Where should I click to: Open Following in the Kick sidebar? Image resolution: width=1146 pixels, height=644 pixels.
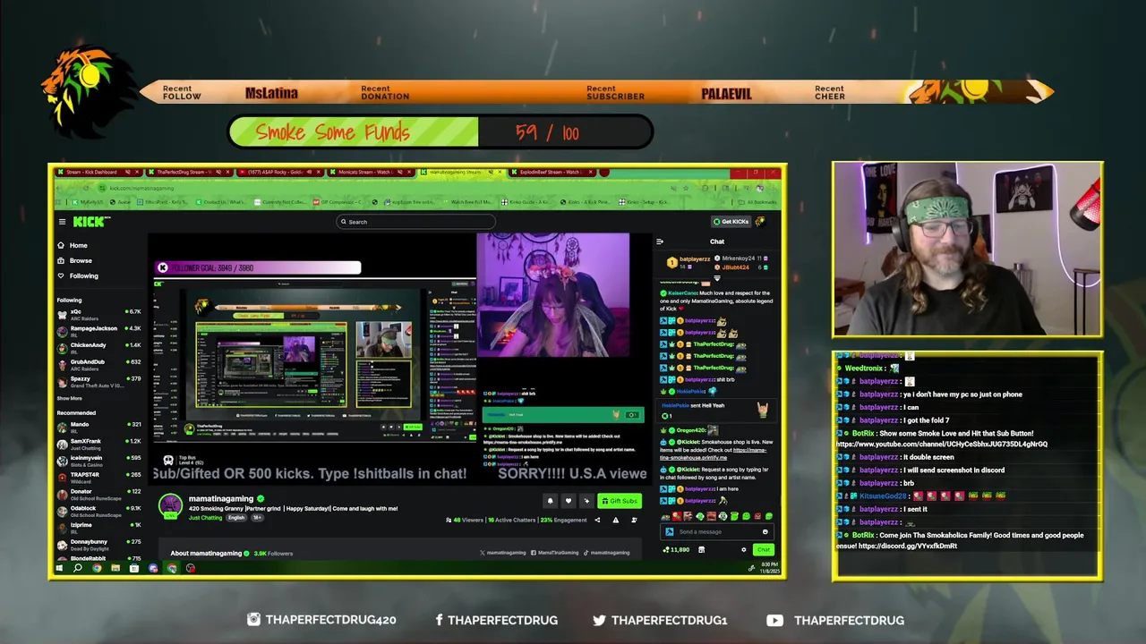pos(79,275)
